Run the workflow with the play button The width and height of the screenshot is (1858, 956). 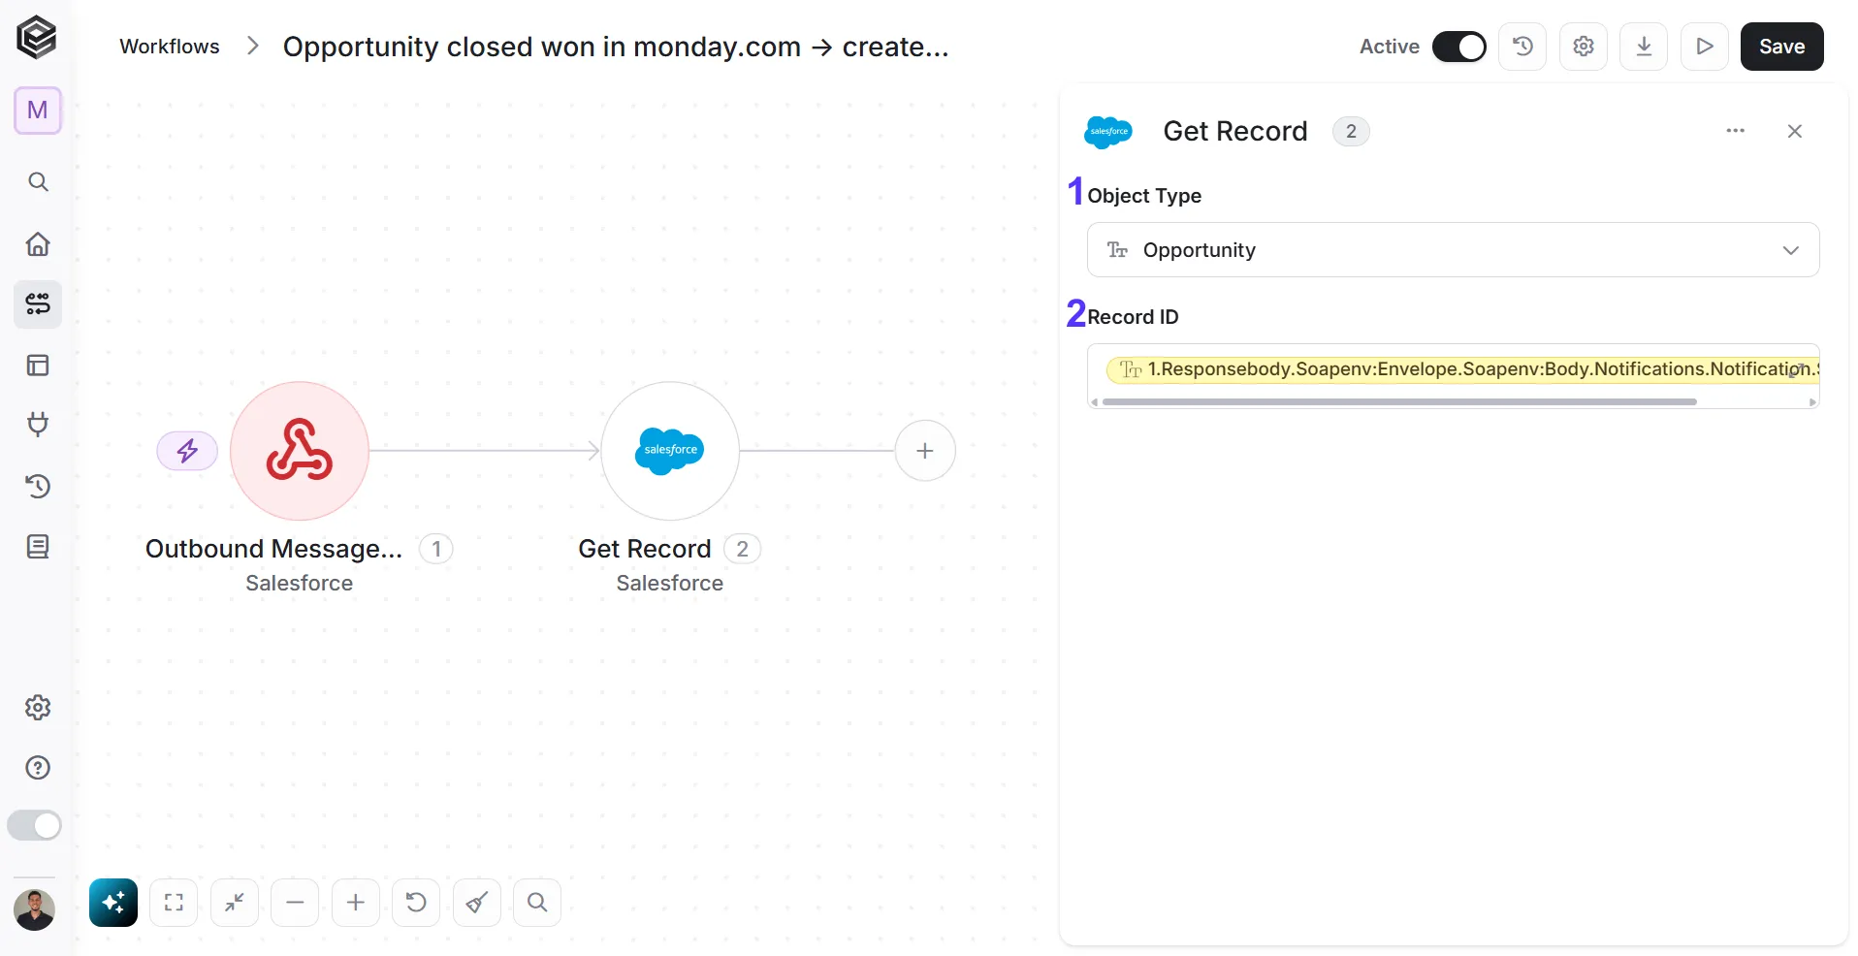1705,47
